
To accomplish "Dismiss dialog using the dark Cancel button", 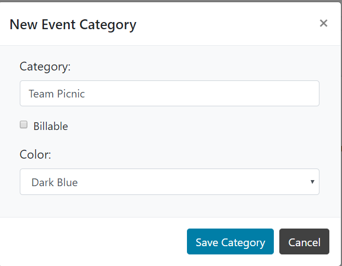I will (304, 242).
